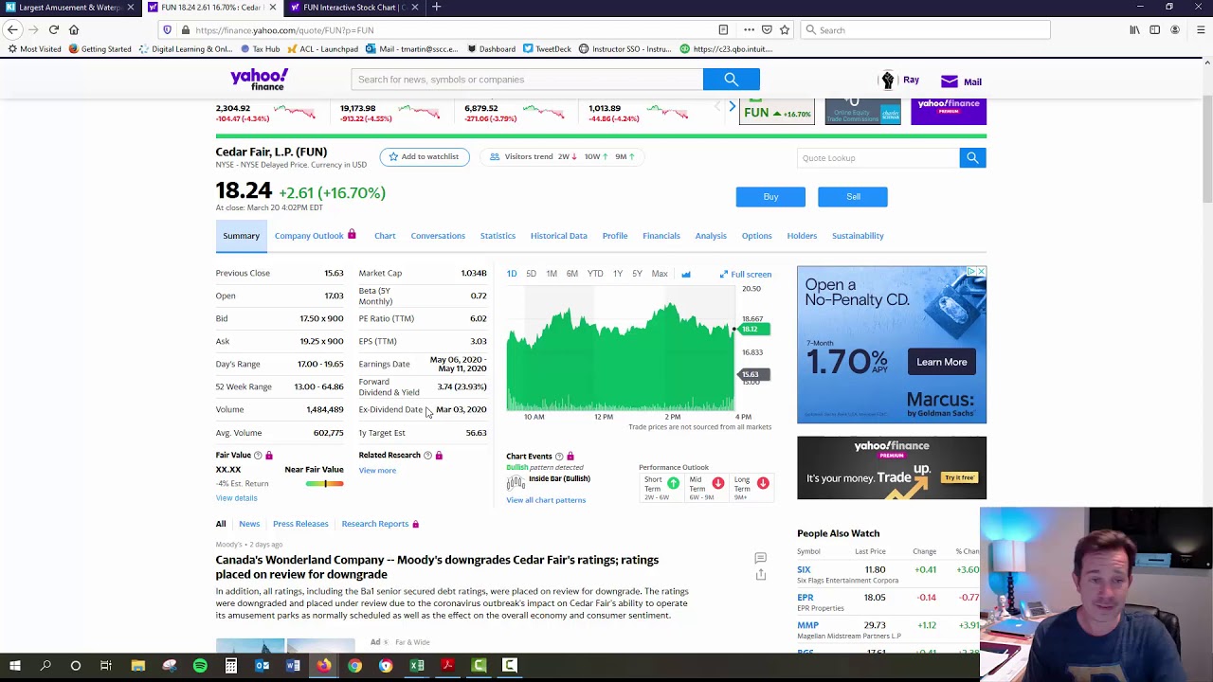Viewport: 1213px width, 682px height.
Task: Select the Holders tab
Action: point(802,236)
